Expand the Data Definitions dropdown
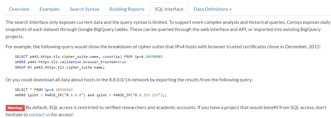Viewport: 331px width, 118px height. pos(213,9)
